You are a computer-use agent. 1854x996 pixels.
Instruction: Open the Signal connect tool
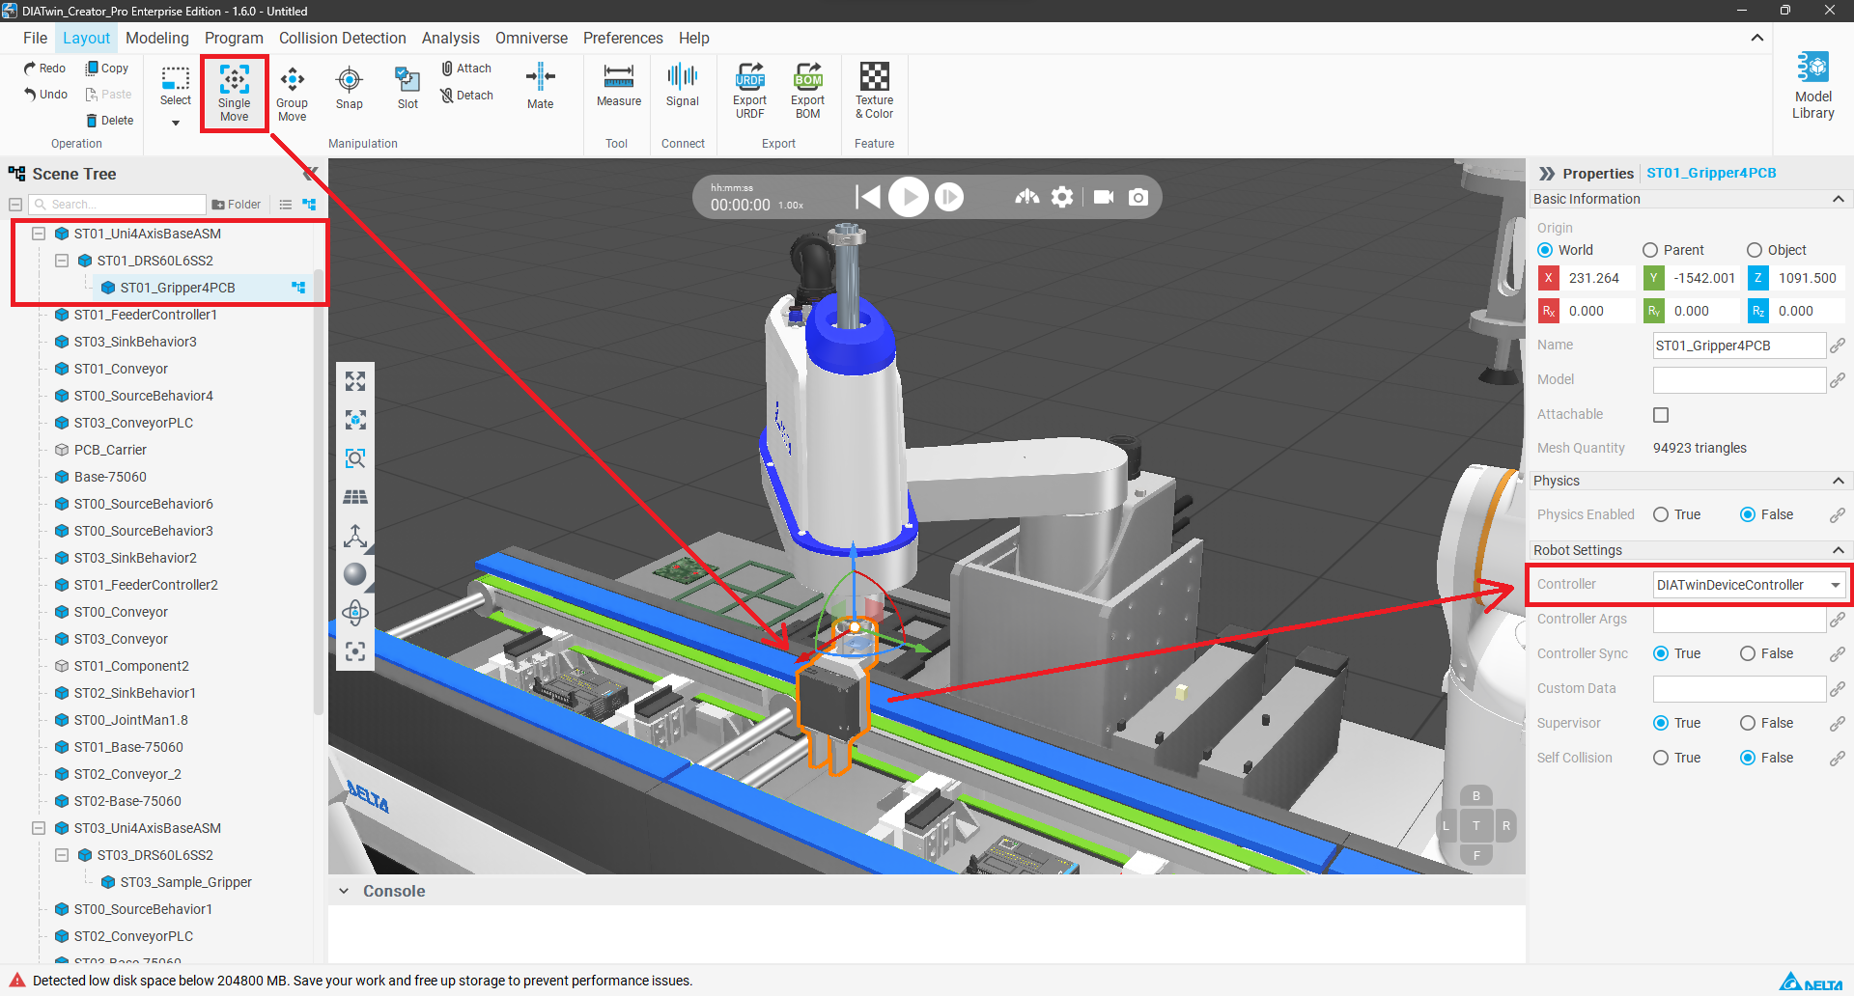[x=683, y=86]
